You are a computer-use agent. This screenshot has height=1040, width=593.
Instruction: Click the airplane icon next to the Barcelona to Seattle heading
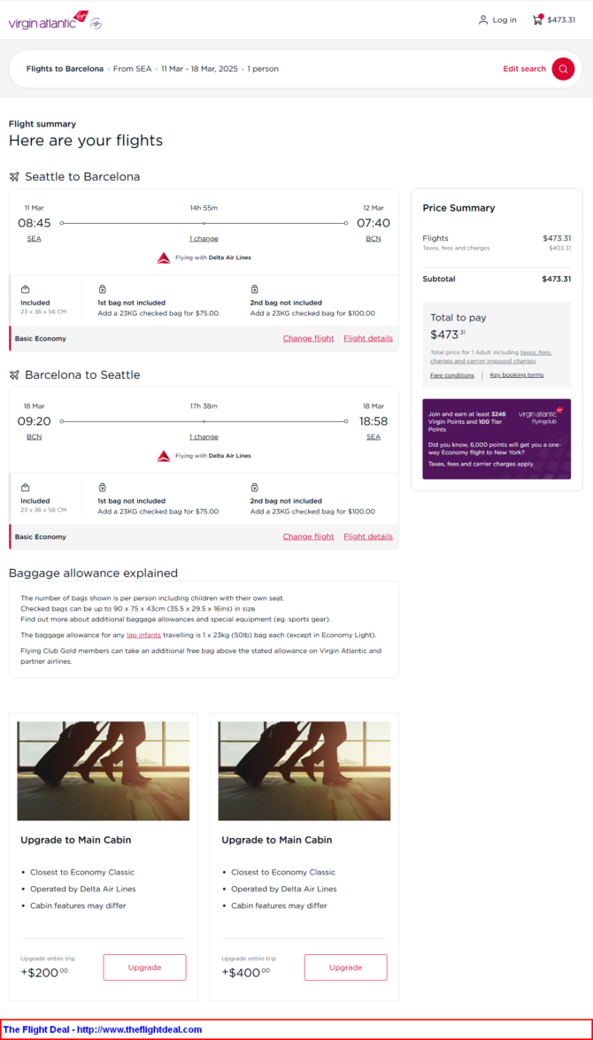point(14,374)
